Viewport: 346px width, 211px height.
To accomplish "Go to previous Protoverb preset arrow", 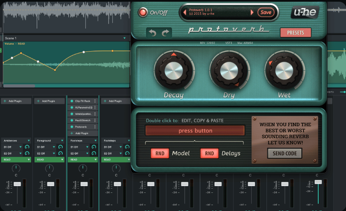I will [x=185, y=12].
